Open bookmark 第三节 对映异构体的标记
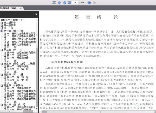Image resolution: width=156 pixels, height=113 pixels. pos(21,94)
